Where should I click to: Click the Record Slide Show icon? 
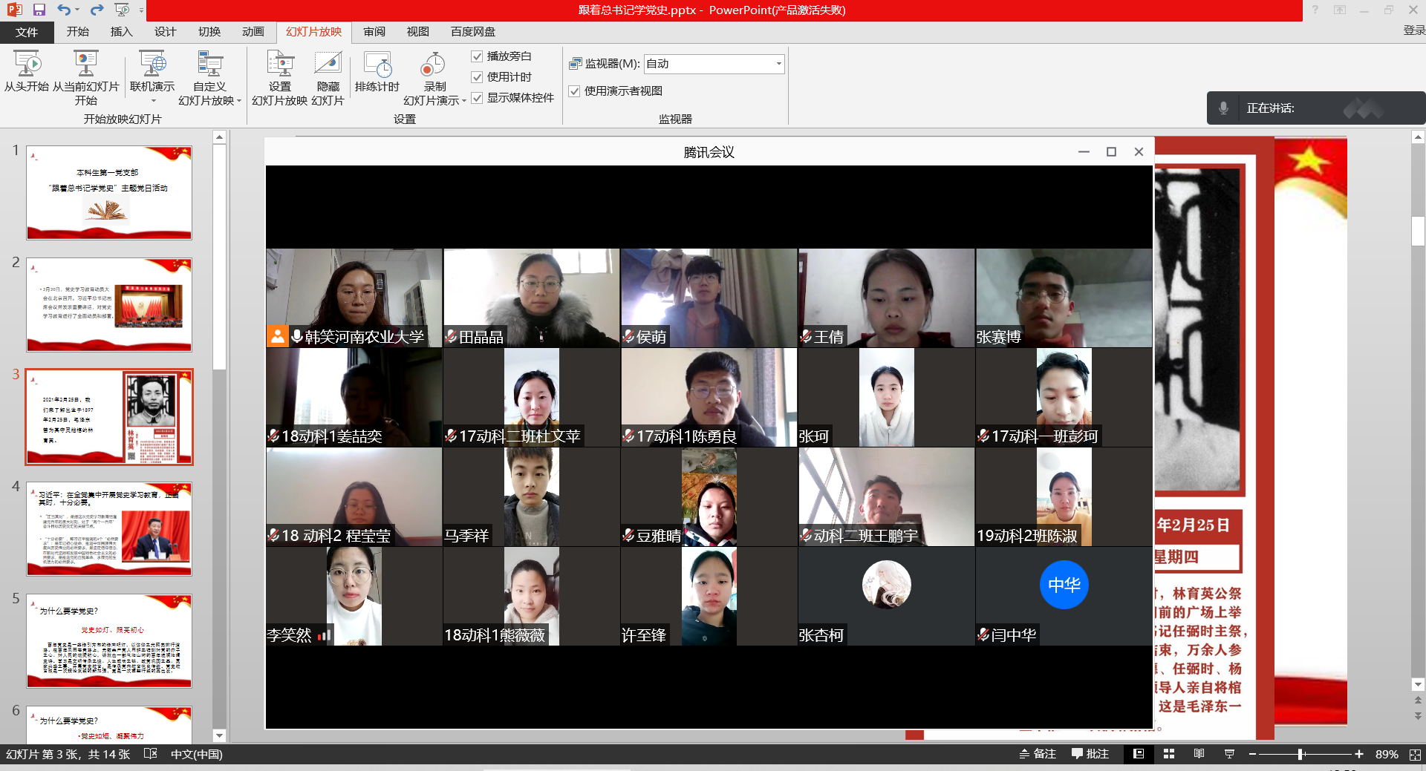coord(433,70)
